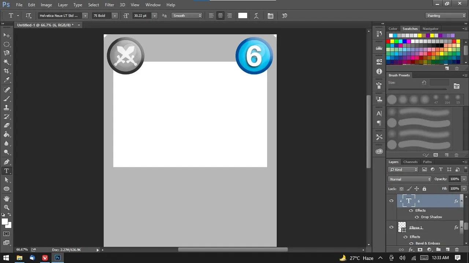Screen dimensions: 469x263
Task: Open the font style 75 Bold dropdown
Action: (115, 16)
